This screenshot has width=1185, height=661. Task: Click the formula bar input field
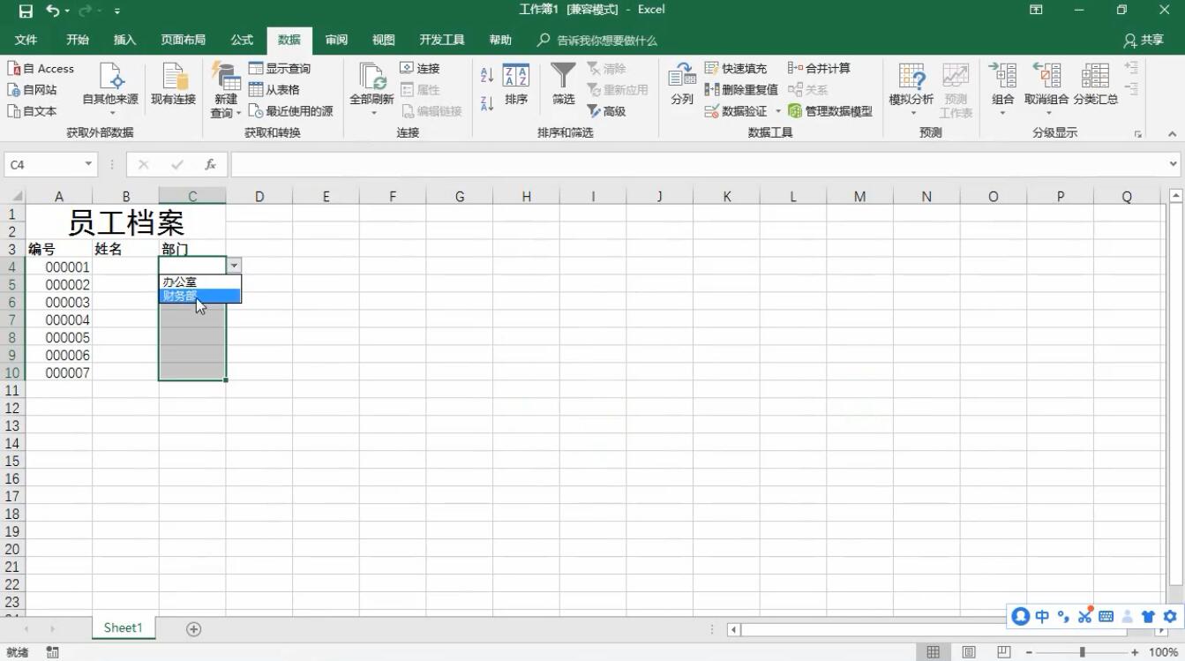[697, 164]
